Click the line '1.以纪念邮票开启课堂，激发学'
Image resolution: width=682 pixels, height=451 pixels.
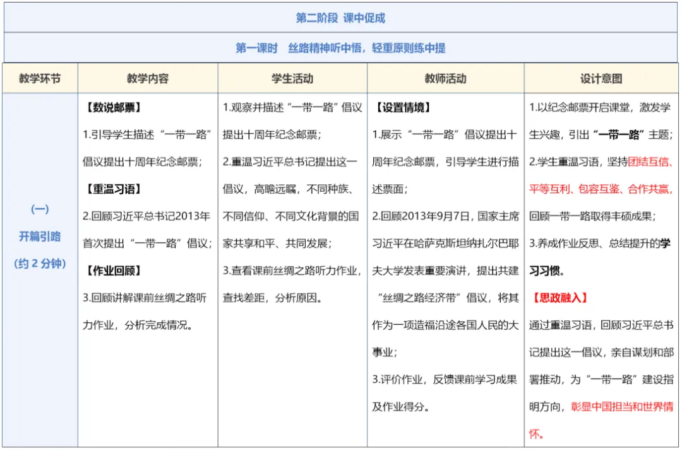pyautogui.click(x=600, y=107)
